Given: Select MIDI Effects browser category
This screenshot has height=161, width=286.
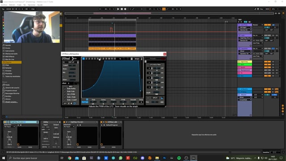Looking at the screenshot, I should pyautogui.click(x=9, y=57).
